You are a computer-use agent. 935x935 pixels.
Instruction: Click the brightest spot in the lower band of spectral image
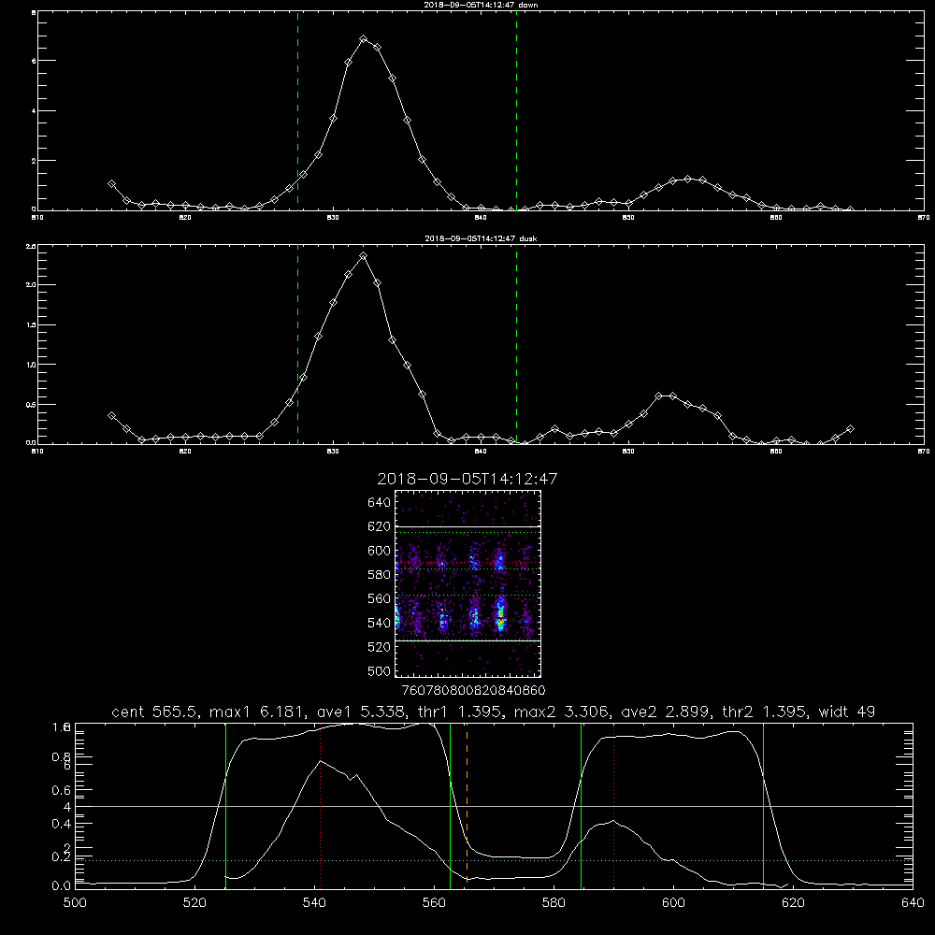[x=501, y=614]
